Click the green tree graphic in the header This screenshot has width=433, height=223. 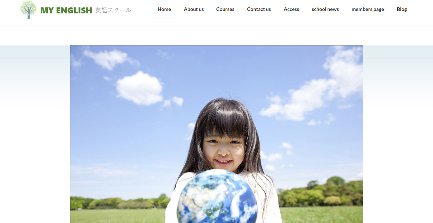29,10
